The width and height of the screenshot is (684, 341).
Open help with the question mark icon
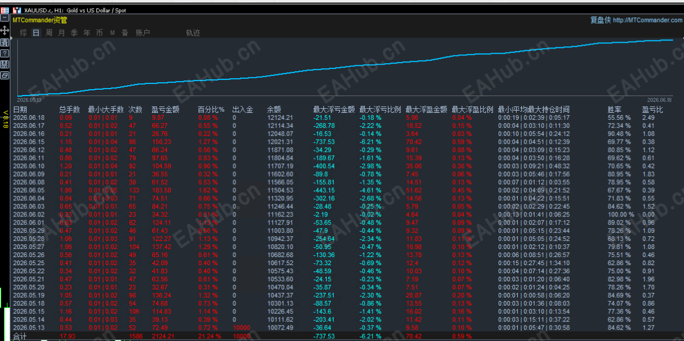click(5, 53)
